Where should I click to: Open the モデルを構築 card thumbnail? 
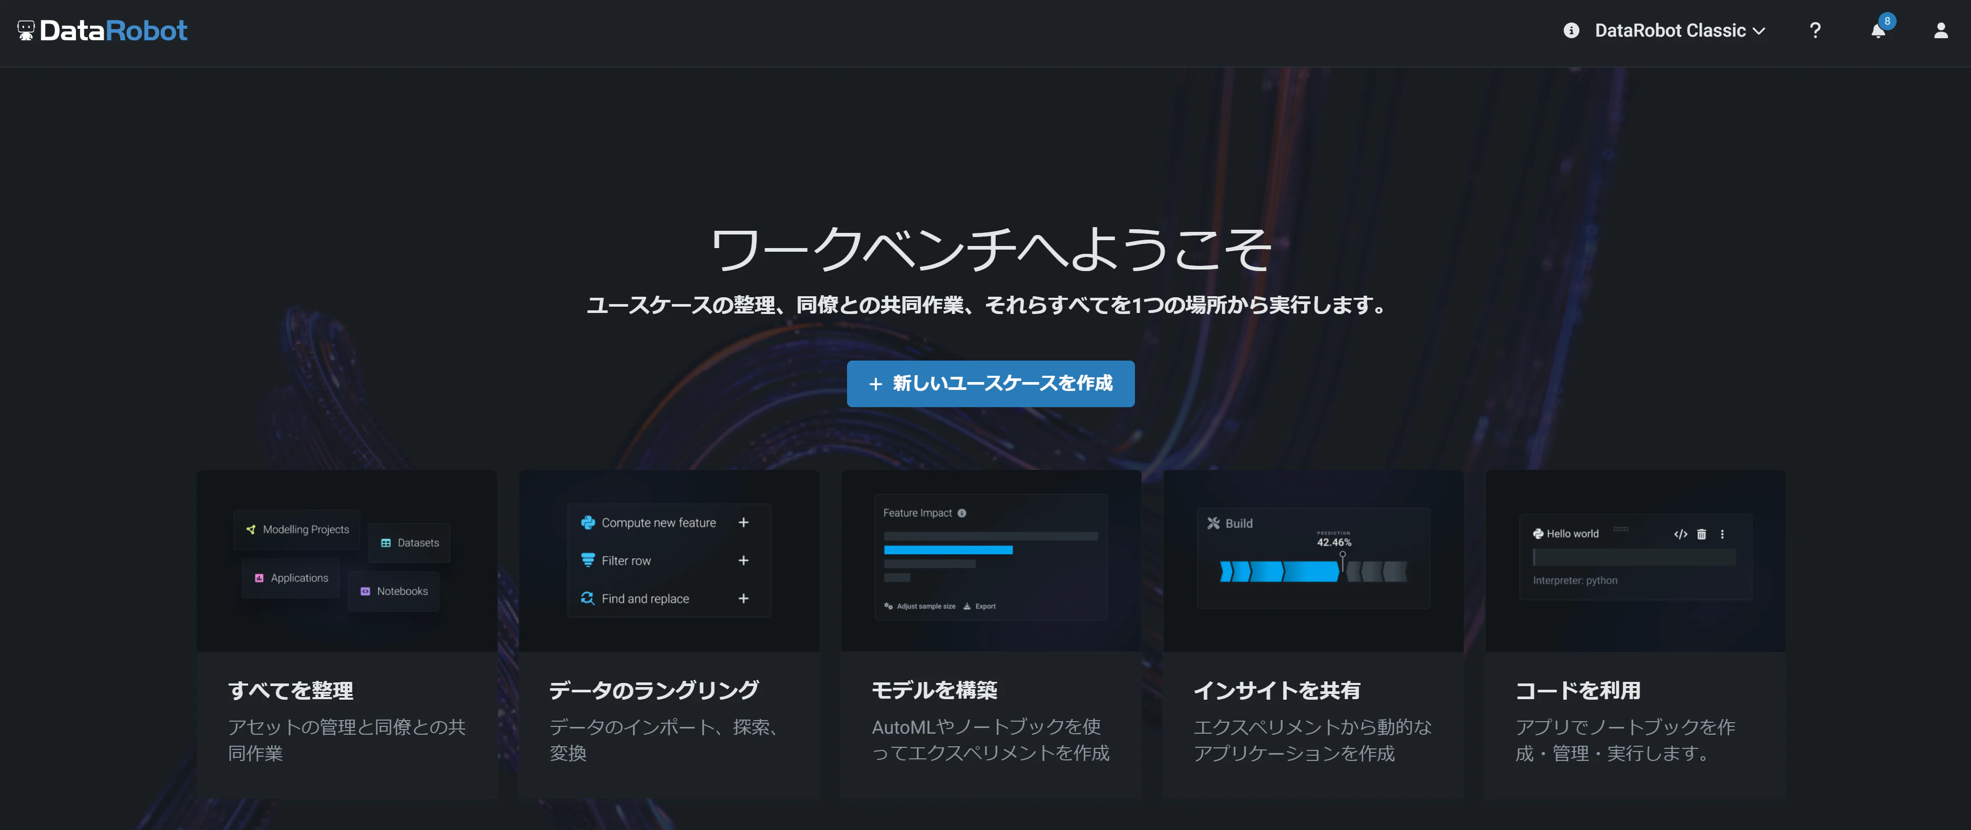[x=991, y=560]
